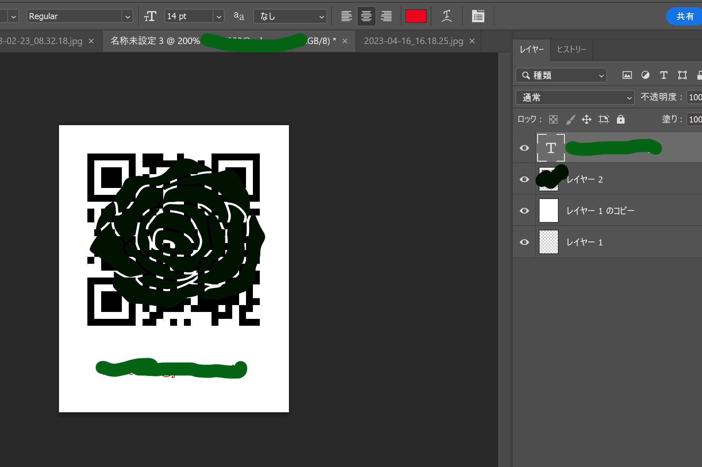This screenshot has height=467, width=702.
Task: Filter layers by pixel layer icon
Action: pyautogui.click(x=627, y=75)
